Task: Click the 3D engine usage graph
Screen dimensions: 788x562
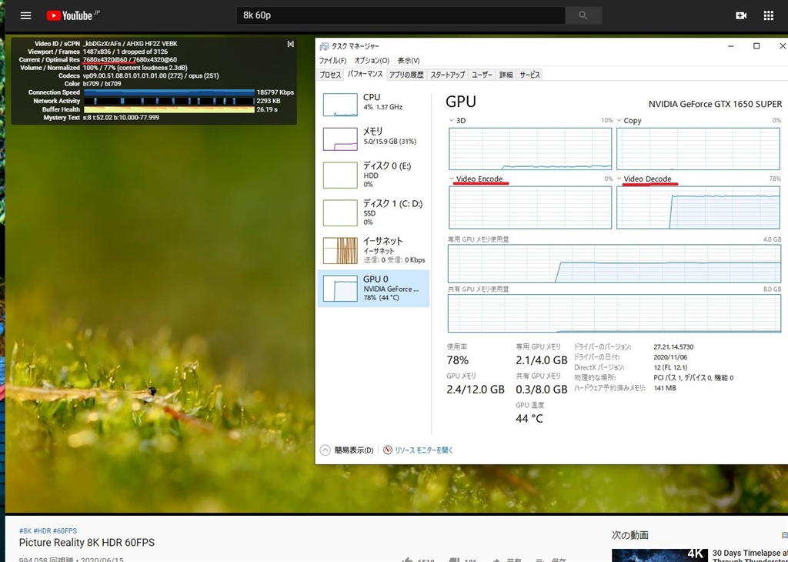Action: tap(530, 149)
